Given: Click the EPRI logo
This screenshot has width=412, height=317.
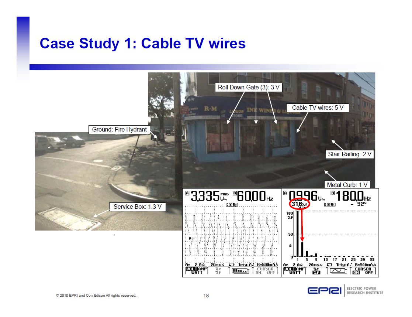Looking at the screenshot, I should (324, 290).
